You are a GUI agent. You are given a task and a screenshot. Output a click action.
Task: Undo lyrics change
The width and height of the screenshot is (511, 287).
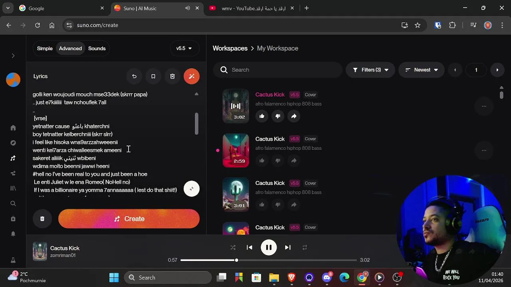[x=134, y=76]
